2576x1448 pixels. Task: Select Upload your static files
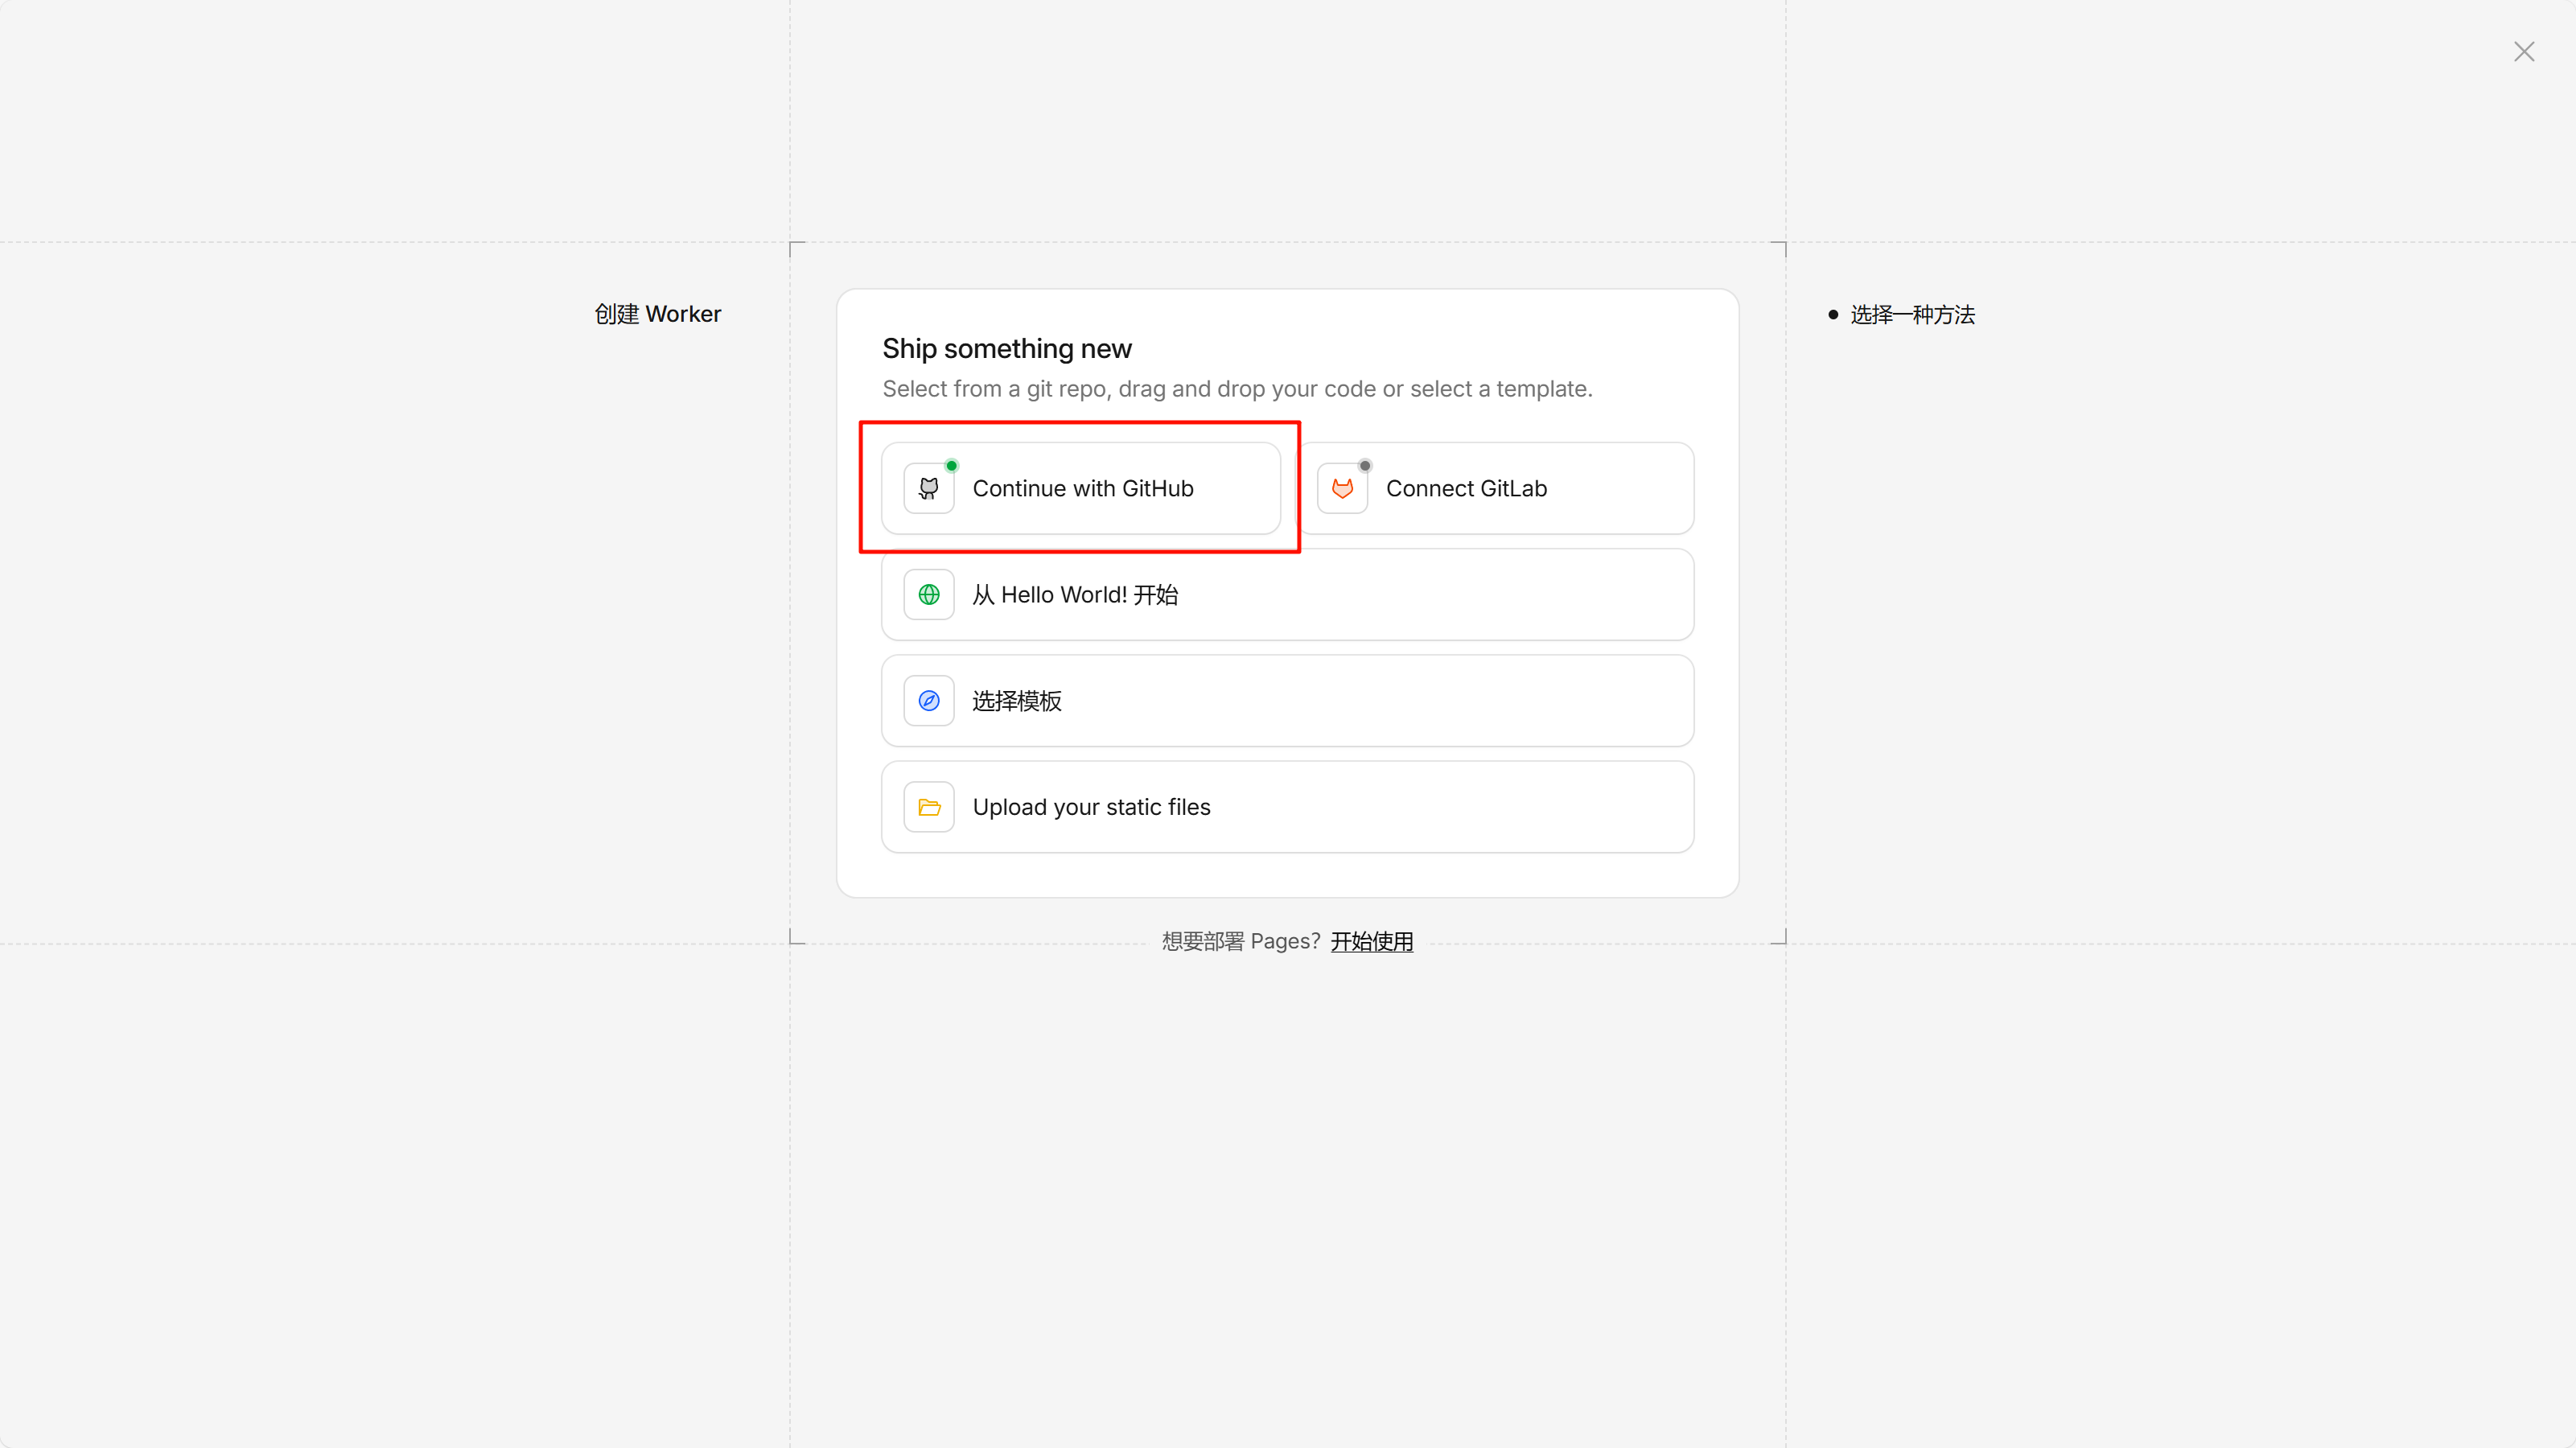pos(1091,806)
